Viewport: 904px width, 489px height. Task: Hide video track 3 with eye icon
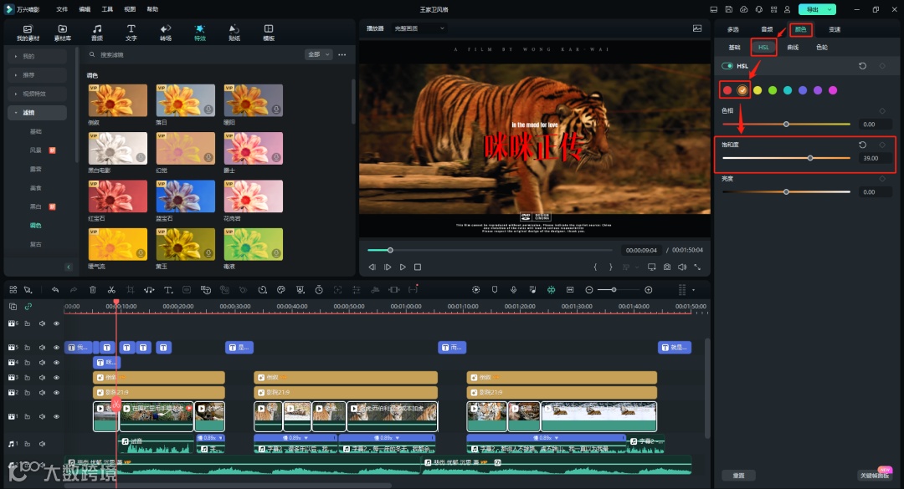[x=57, y=377]
